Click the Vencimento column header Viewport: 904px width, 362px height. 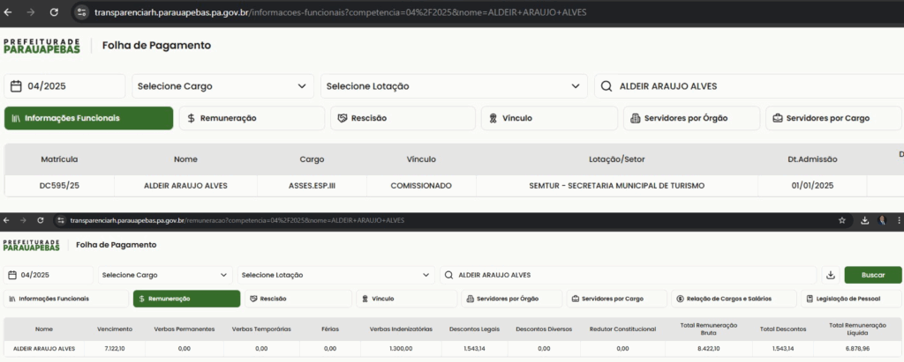point(115,329)
